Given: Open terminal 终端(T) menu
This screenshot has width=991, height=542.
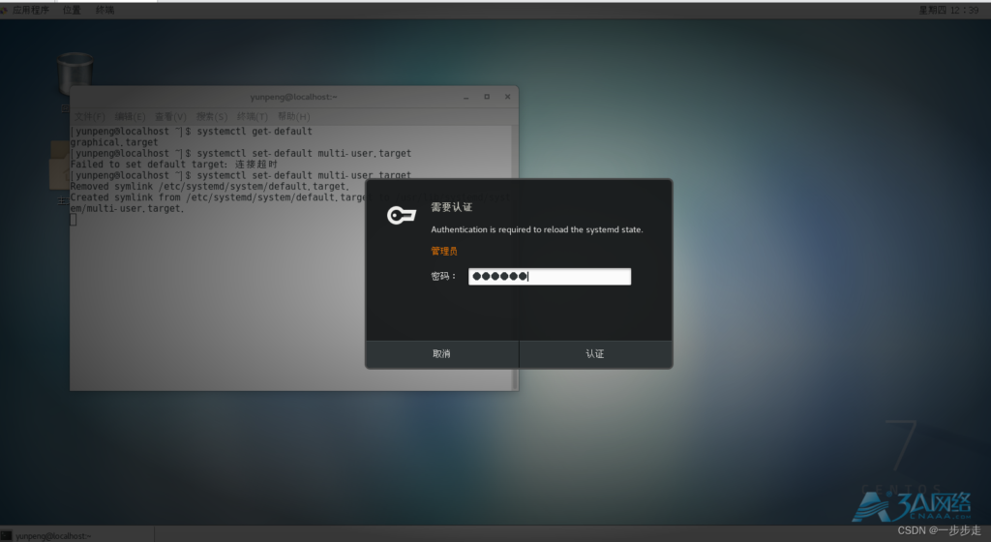Looking at the screenshot, I should [253, 116].
